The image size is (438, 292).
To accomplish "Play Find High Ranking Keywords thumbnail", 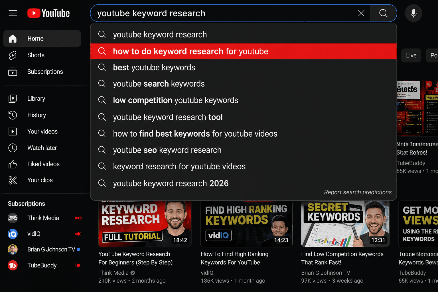I will pos(246,224).
